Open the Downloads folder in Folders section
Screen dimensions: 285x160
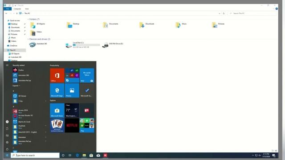pyautogui.click(x=147, y=25)
